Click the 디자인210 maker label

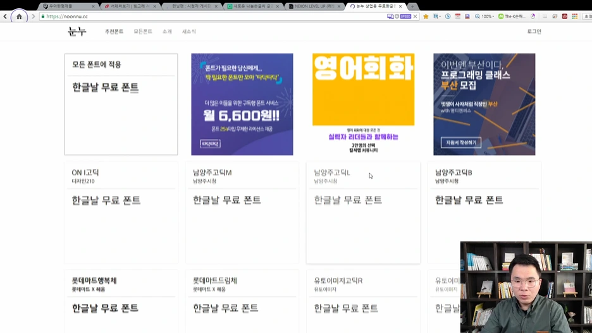pyautogui.click(x=83, y=181)
